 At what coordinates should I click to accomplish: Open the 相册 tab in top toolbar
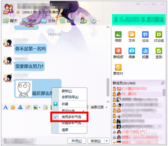pyautogui.click(x=30, y=21)
